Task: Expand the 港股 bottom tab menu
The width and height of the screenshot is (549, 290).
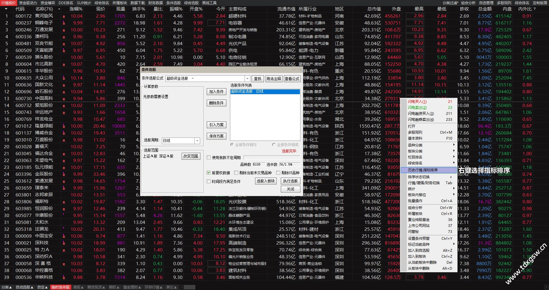Action: click(78, 287)
